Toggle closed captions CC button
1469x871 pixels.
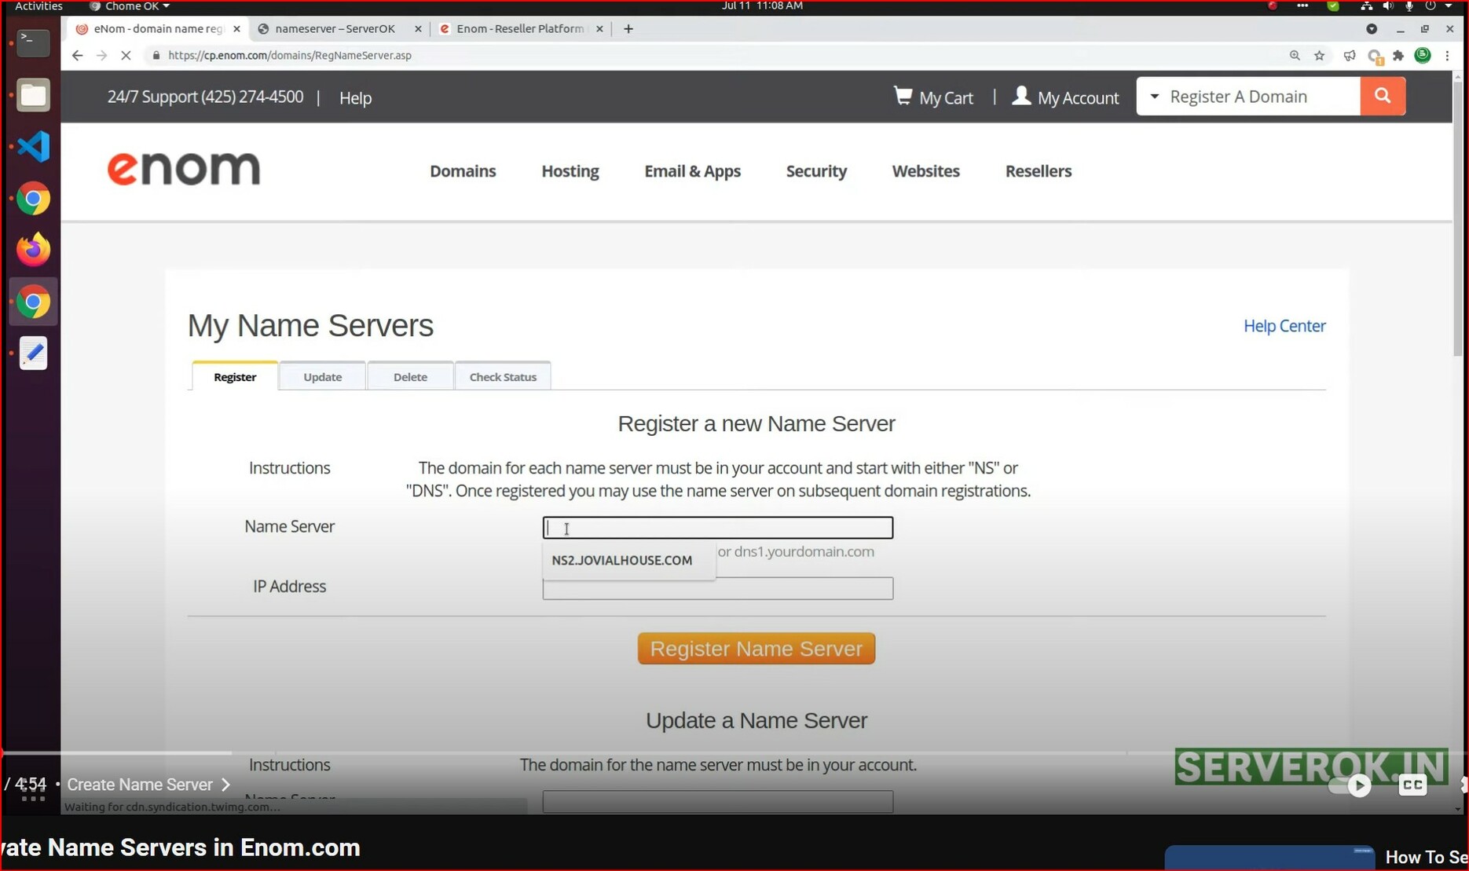point(1412,785)
